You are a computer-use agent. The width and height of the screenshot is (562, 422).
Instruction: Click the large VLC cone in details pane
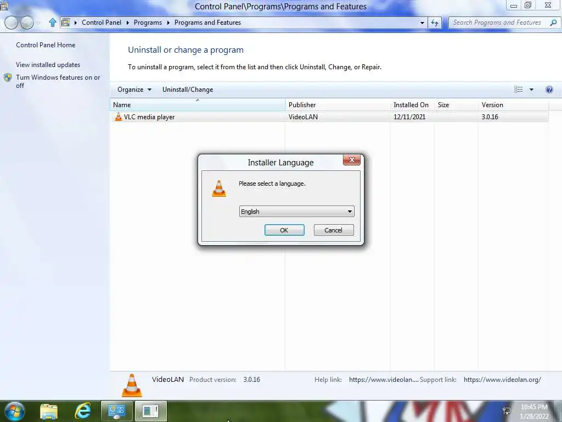pos(132,385)
